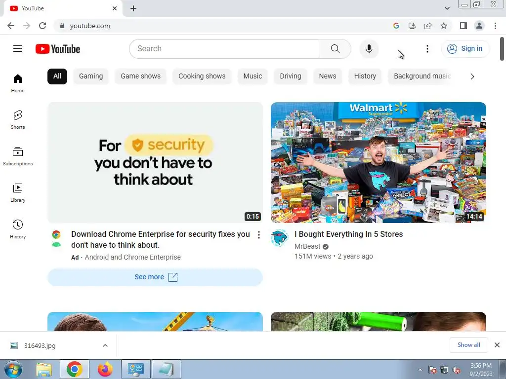Go to Home in sidebar
This screenshot has width=506, height=379.
[x=18, y=83]
